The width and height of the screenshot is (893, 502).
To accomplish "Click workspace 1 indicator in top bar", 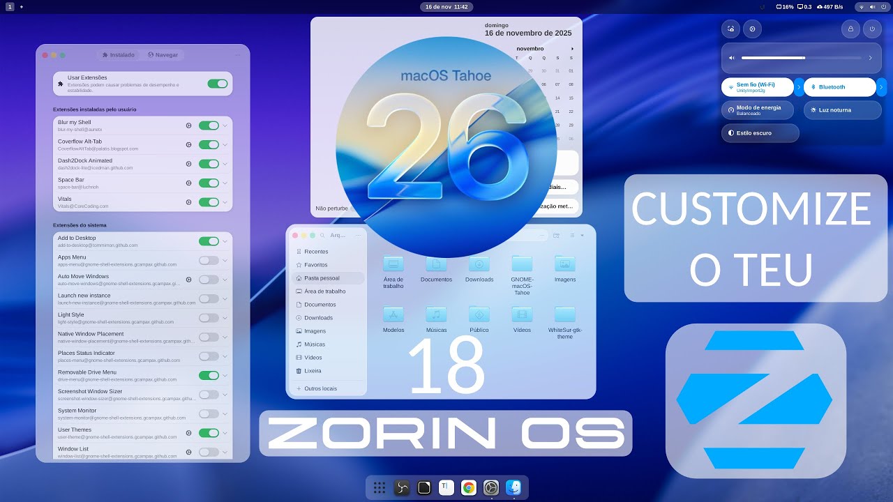I will coord(10,6).
